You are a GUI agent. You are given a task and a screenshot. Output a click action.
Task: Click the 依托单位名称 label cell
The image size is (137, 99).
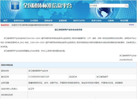[x=14, y=95]
